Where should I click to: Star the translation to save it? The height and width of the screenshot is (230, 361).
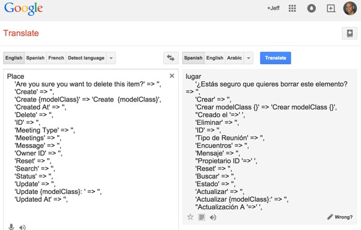click(190, 217)
